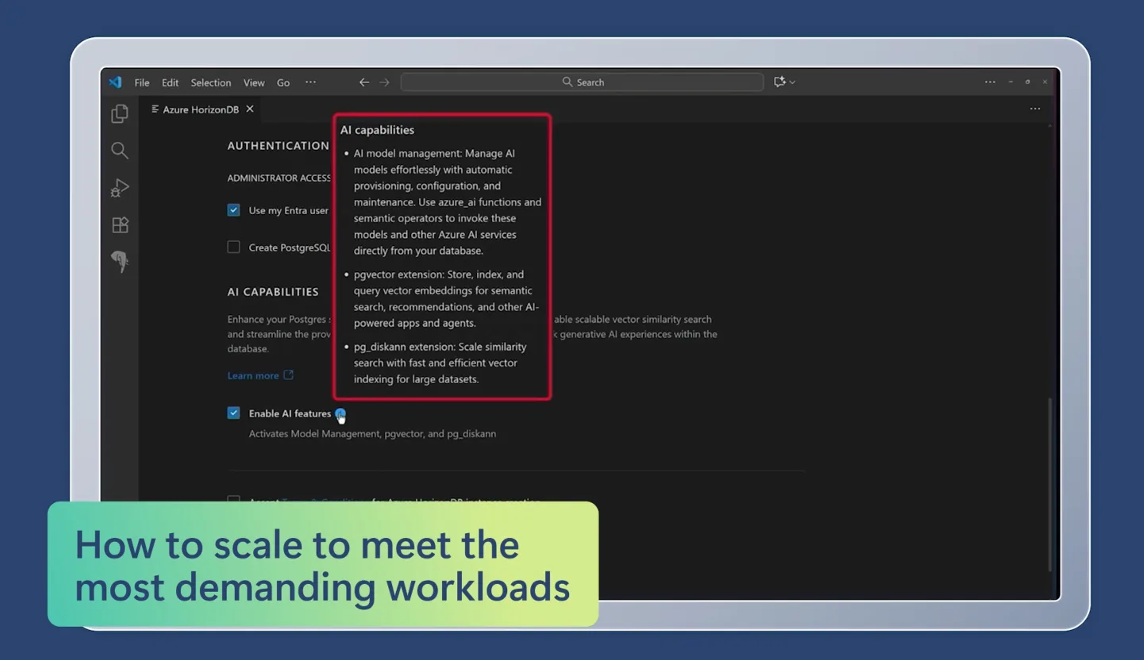This screenshot has height=660, width=1144.
Task: Click the info icon beside Enable AI features
Action: (341, 413)
